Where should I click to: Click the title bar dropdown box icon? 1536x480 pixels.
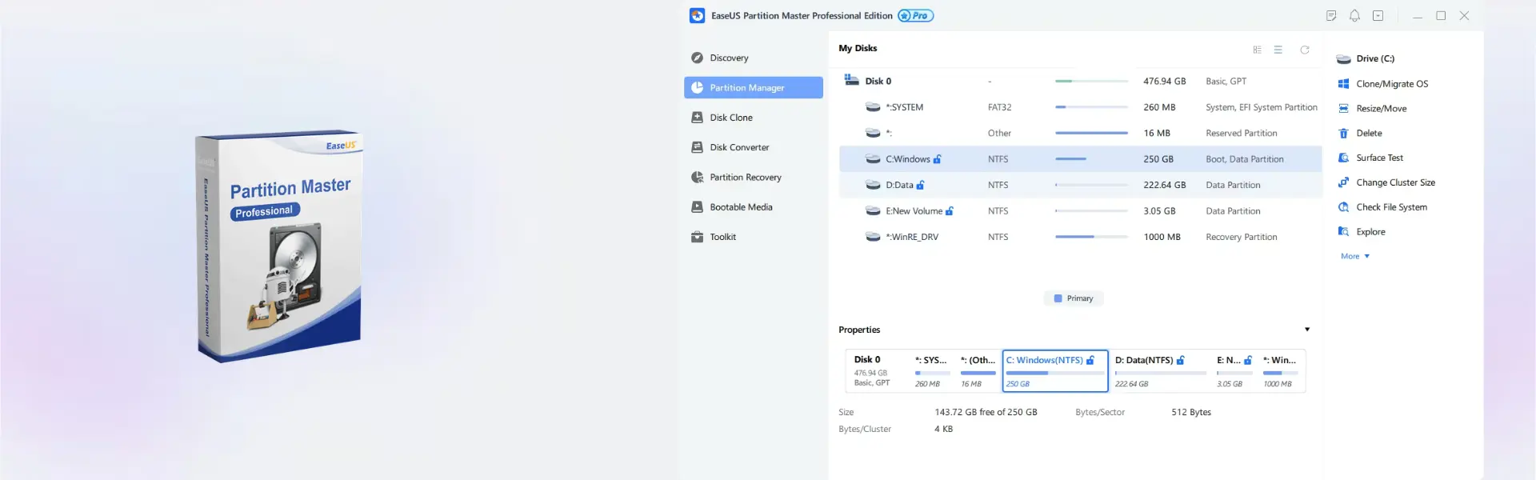click(x=1378, y=15)
